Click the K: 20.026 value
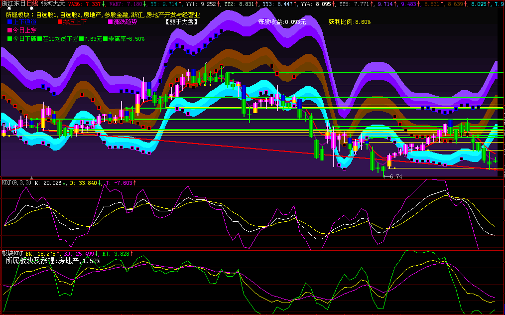Screen dimensions: 505x315 click(x=48, y=183)
